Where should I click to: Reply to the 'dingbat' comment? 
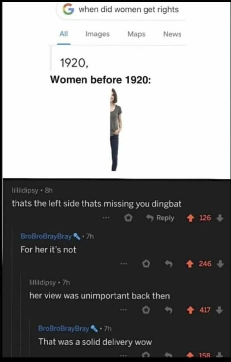pos(161,218)
